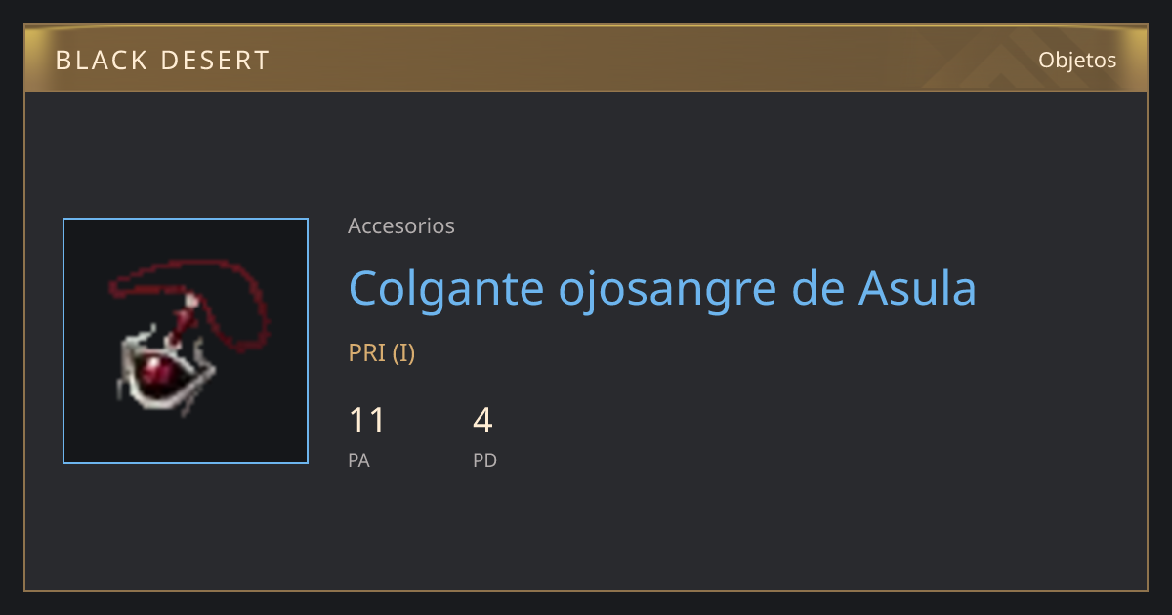The height and width of the screenshot is (615, 1172).
Task: Click the Colgante ojosangre de Asula title
Action: (x=662, y=288)
